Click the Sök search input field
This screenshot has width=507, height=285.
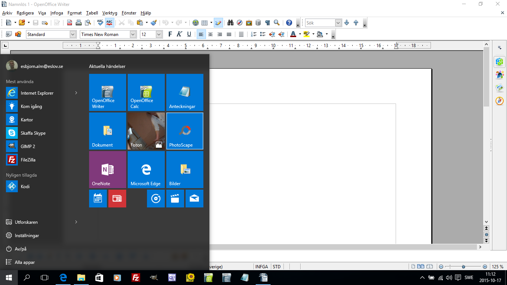point(320,23)
